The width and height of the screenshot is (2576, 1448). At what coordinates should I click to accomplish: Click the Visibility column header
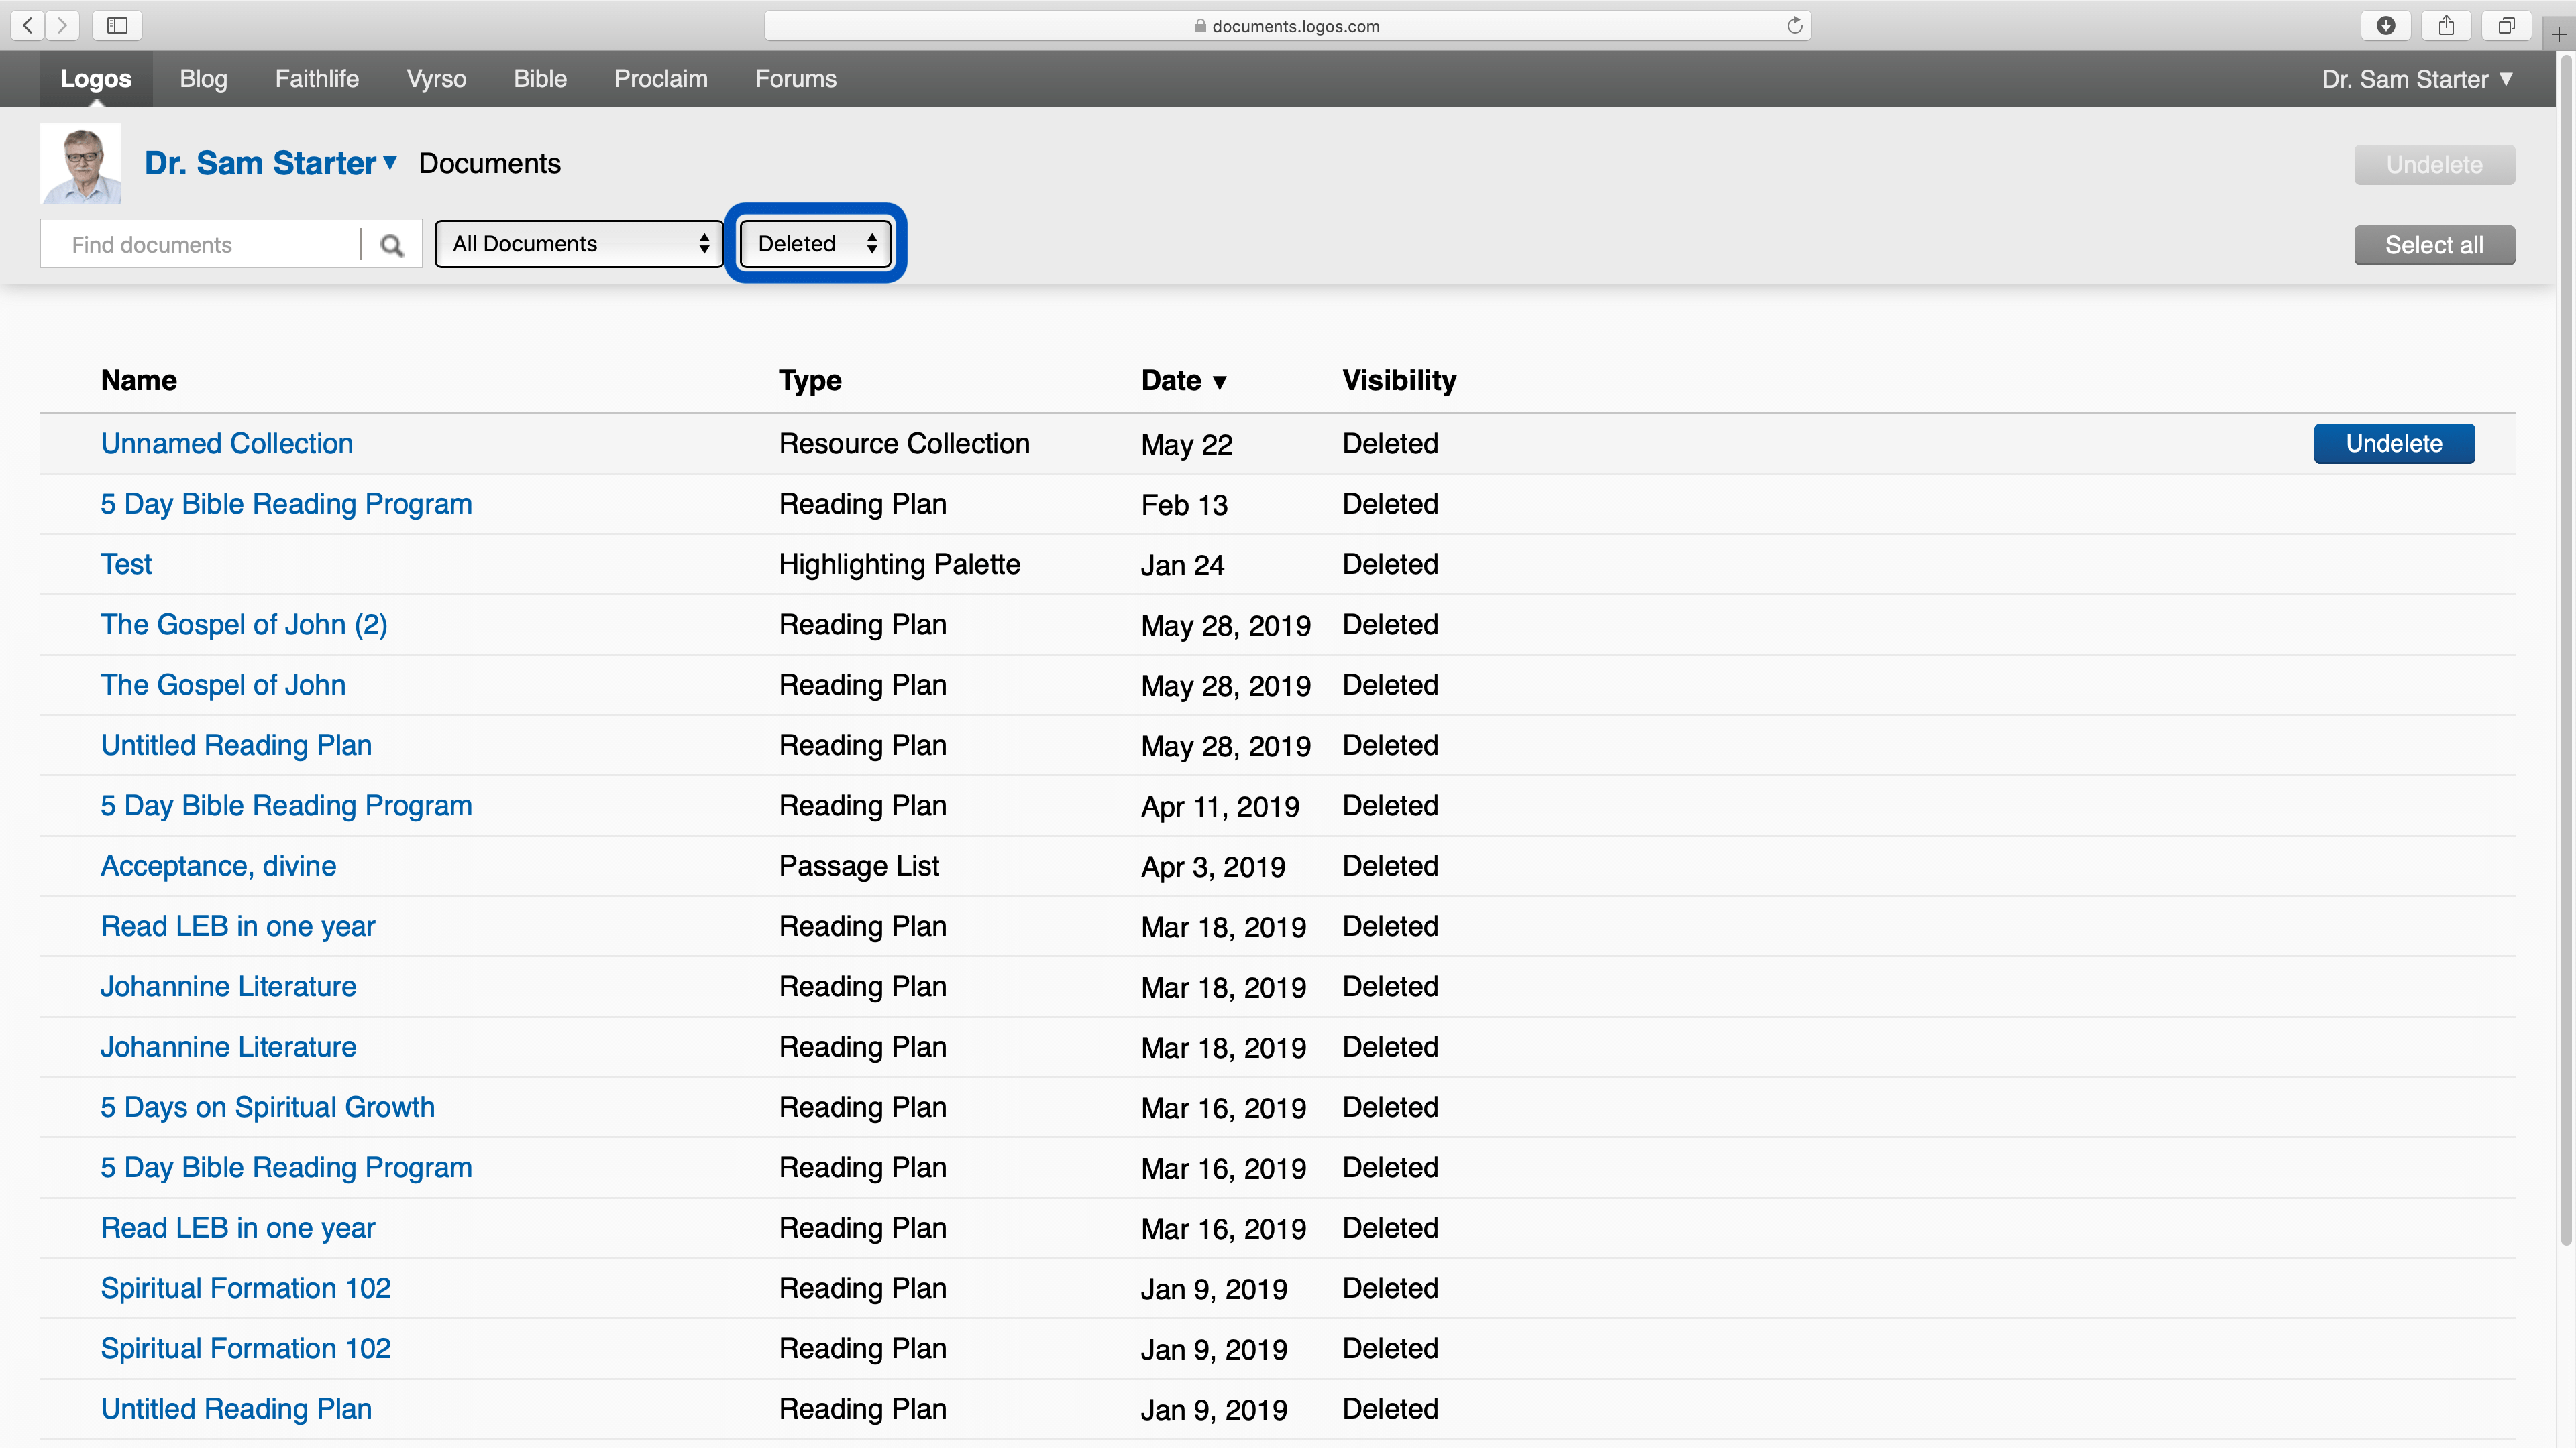(x=1399, y=381)
